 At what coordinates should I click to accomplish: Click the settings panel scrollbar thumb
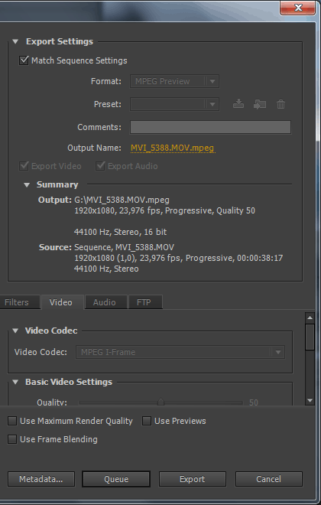310,337
